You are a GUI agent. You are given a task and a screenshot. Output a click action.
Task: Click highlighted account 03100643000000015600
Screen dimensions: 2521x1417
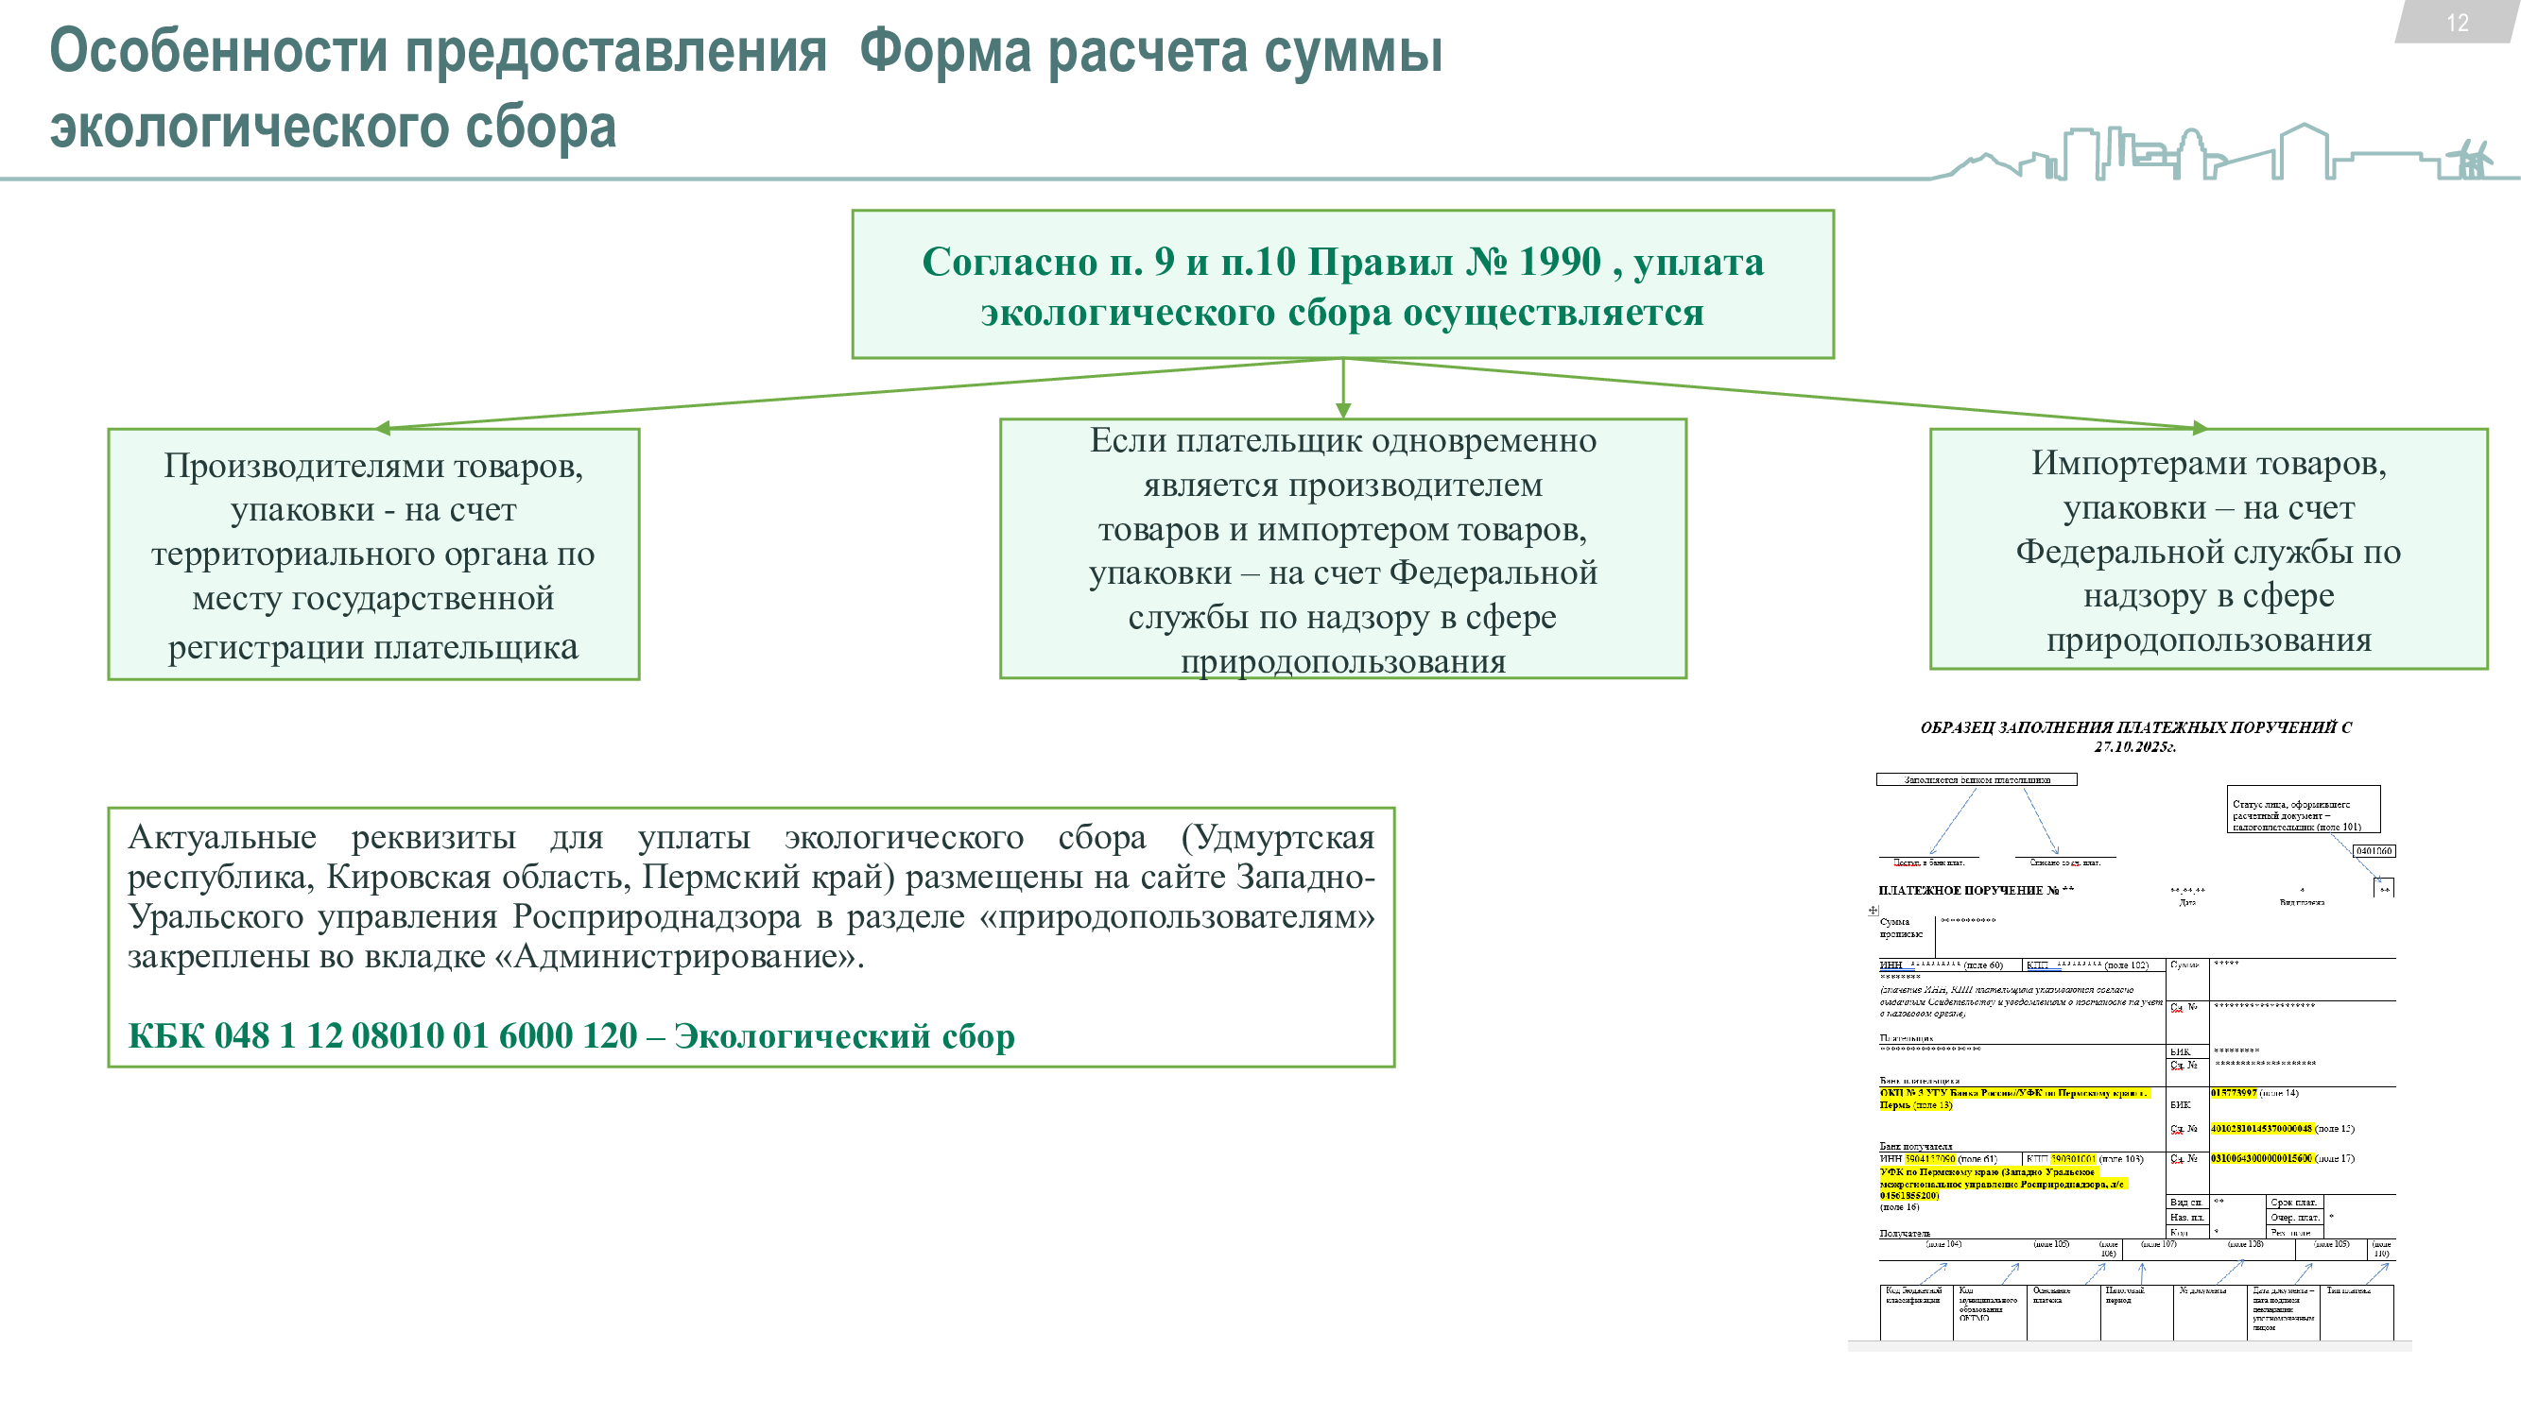2261,1158
